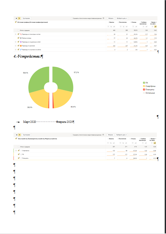Expand the ad traffic row
Viewport: 166px width, 234px height.
click(x=16, y=46)
